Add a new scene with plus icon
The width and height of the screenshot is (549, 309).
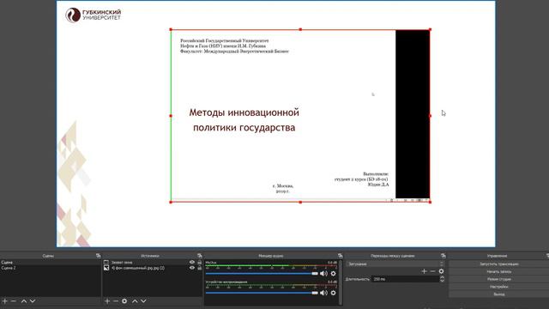coord(5,301)
